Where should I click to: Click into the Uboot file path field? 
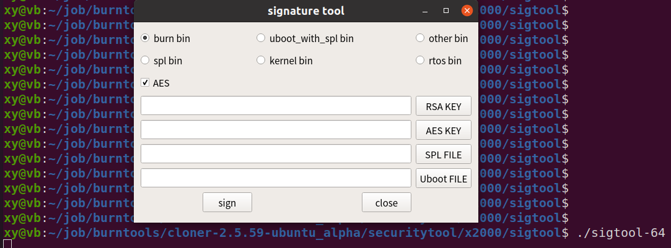(x=276, y=178)
